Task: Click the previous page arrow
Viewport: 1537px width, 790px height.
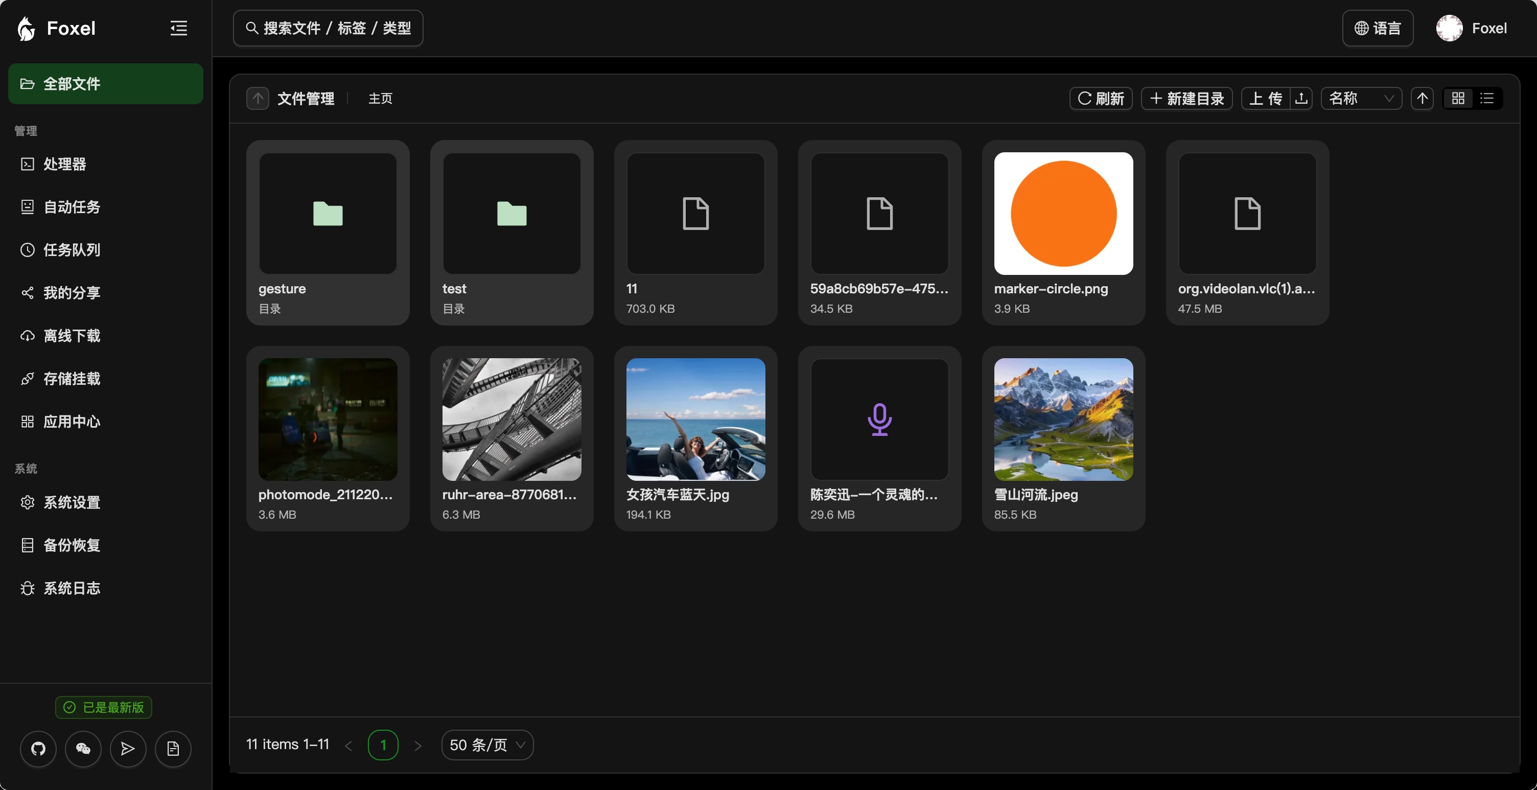Action: point(348,746)
